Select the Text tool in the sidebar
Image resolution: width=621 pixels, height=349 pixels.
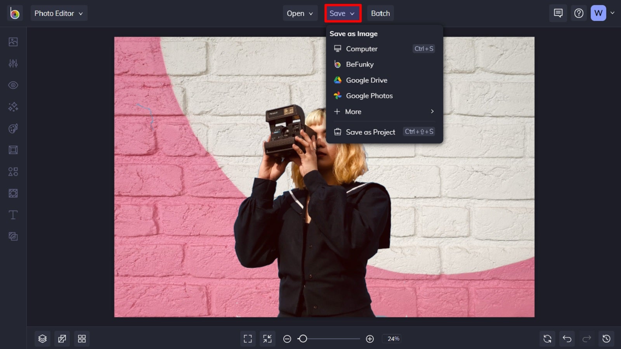pyautogui.click(x=13, y=214)
